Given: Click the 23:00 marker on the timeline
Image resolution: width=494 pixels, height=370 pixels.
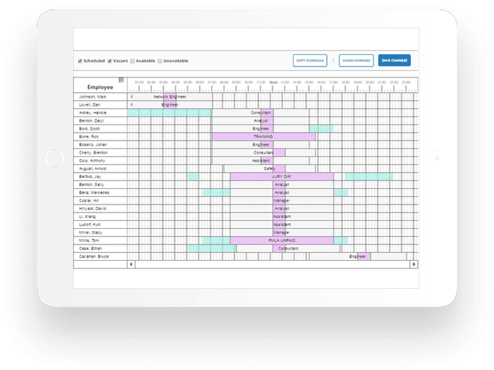Looking at the screenshot, I should tap(406, 83).
